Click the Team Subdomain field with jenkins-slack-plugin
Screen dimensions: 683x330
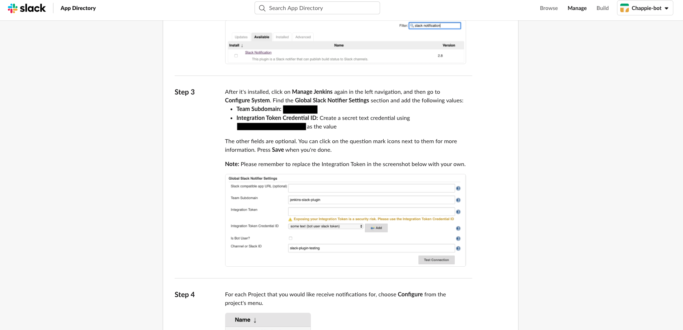click(x=371, y=200)
